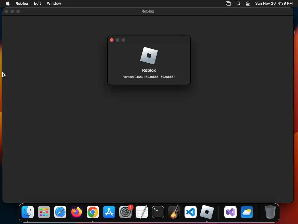Image resolution: width=298 pixels, height=224 pixels.
Task: Open the App Store from the Dock
Action: pyautogui.click(x=109, y=212)
